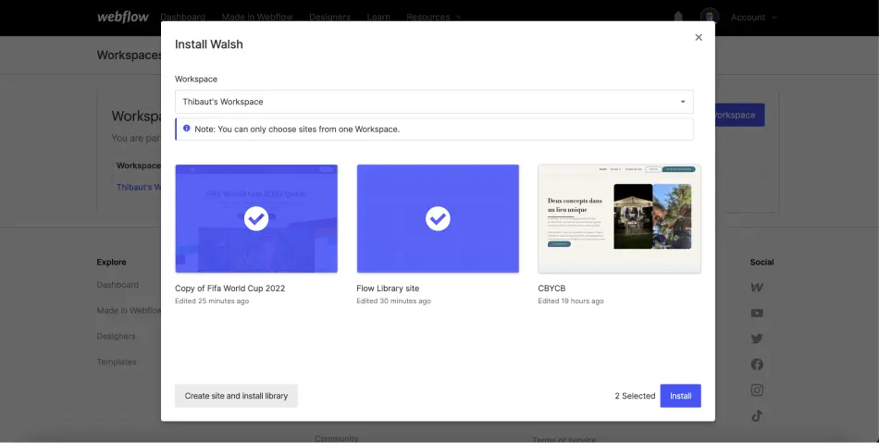Click the 2 Selected label
Viewport: 879px width, 443px height.
(635, 396)
